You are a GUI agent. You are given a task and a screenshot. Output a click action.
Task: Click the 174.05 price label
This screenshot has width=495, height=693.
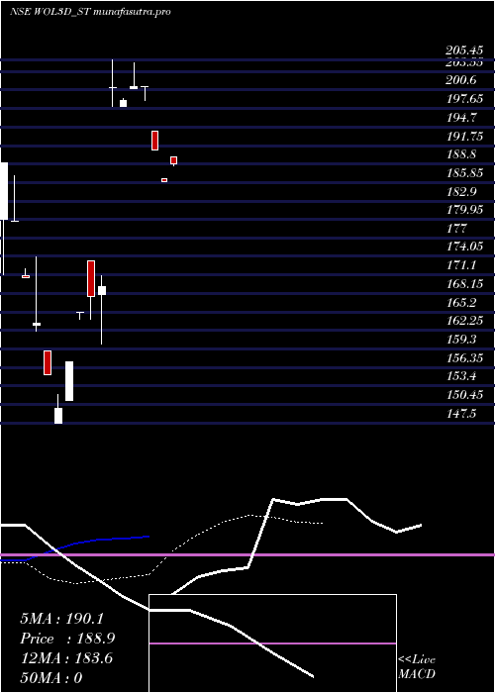point(465,247)
